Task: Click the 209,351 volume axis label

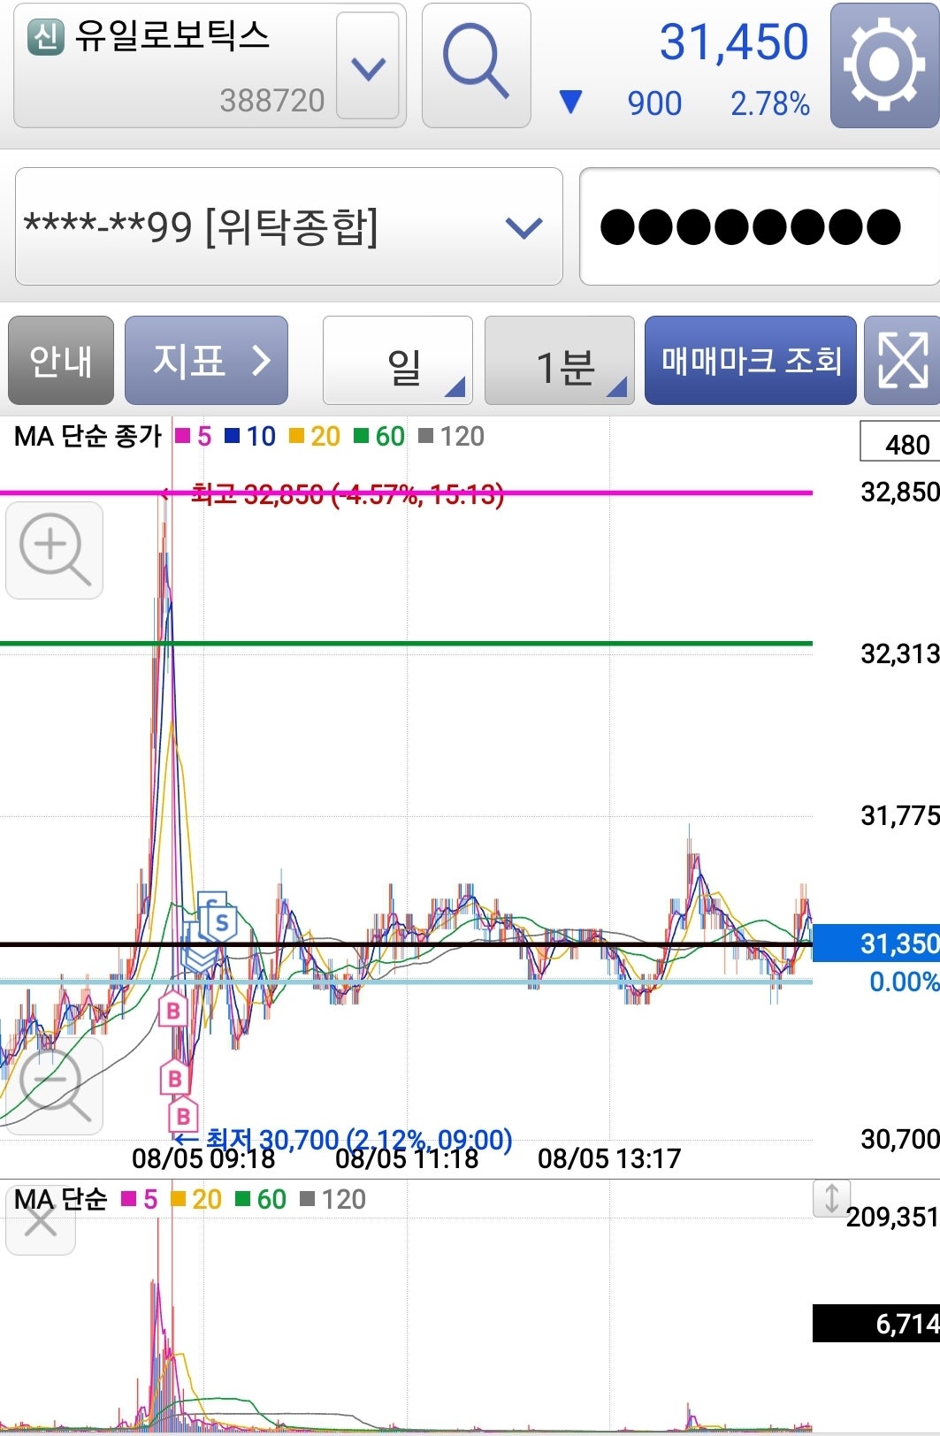Action: tap(892, 1218)
